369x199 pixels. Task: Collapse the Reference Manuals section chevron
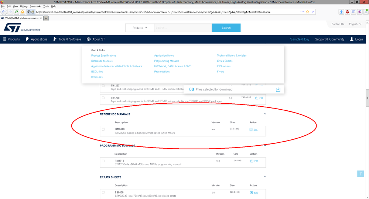265,114
